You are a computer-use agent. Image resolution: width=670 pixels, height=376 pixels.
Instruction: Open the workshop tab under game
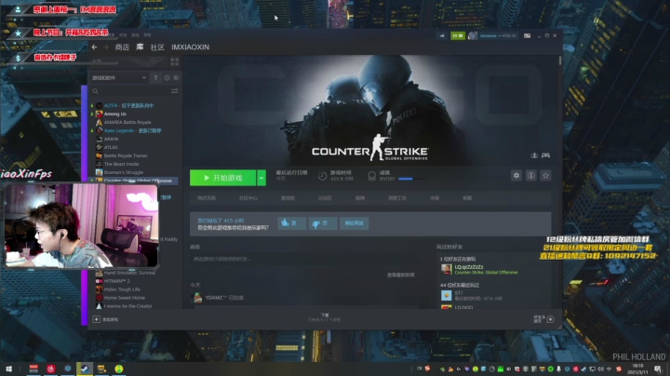pyautogui.click(x=397, y=198)
